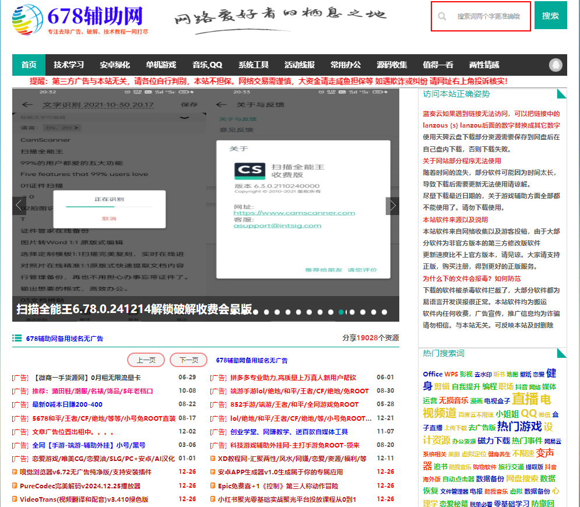Click the list icon beside 678辅助网备用域名无广告
Viewport: 580px width, 507px height.
(x=17, y=338)
